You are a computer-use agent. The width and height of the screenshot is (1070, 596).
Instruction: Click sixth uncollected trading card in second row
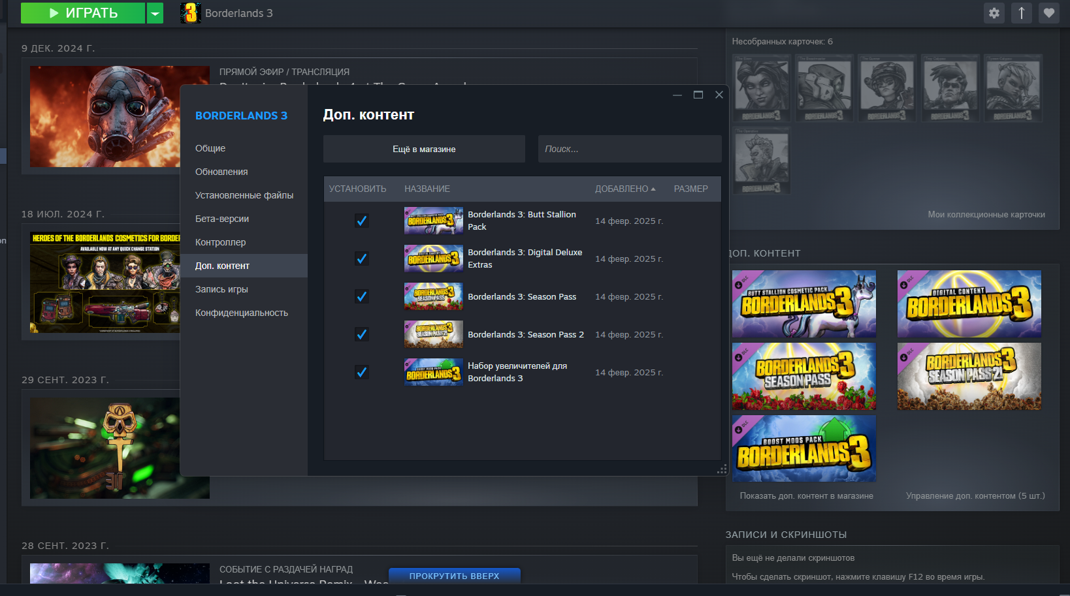762,160
